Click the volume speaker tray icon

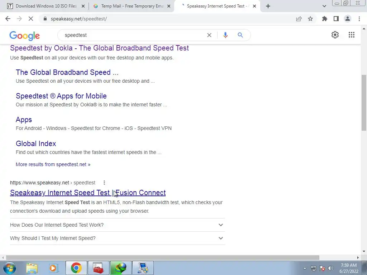pos(330,268)
